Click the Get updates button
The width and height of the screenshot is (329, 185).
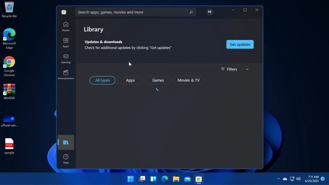(240, 45)
